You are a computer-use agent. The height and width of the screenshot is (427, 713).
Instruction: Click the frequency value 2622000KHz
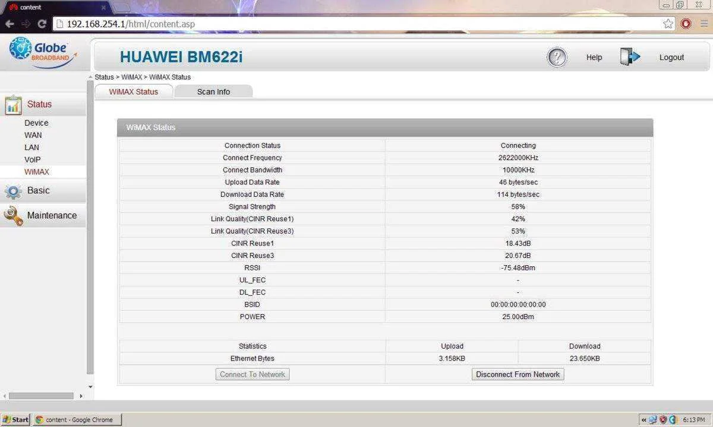click(518, 158)
